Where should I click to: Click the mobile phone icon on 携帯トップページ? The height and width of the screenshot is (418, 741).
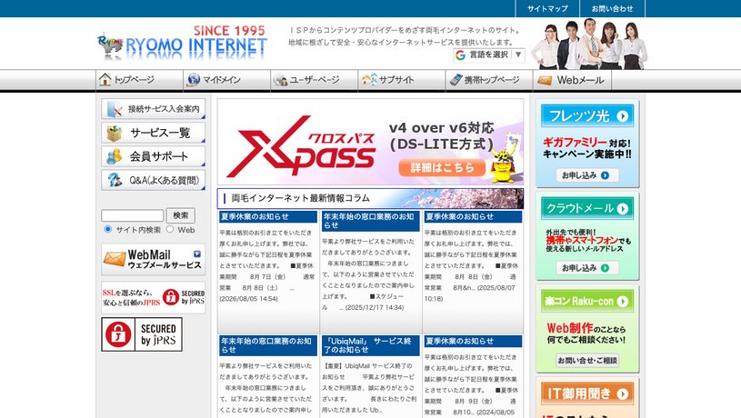point(456,79)
